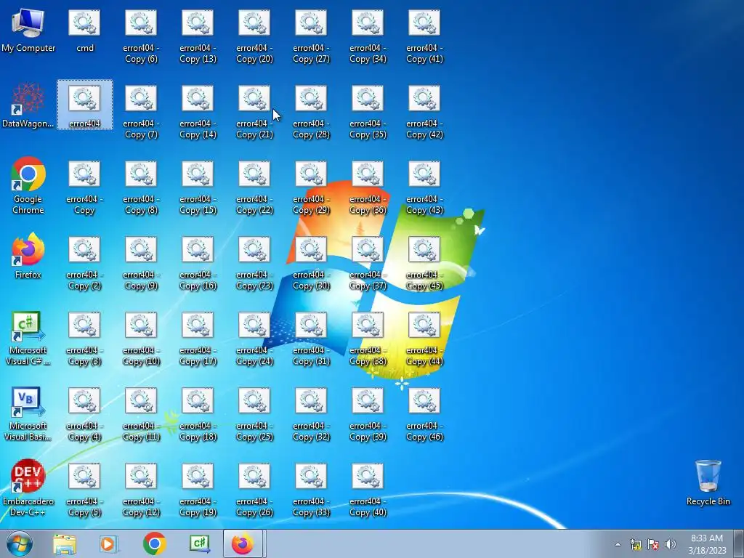Select error404 - Copy (26) file
The image size is (744, 558).
(254, 490)
